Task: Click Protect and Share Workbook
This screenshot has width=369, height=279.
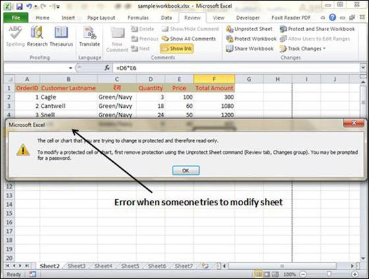Action: 317,29
